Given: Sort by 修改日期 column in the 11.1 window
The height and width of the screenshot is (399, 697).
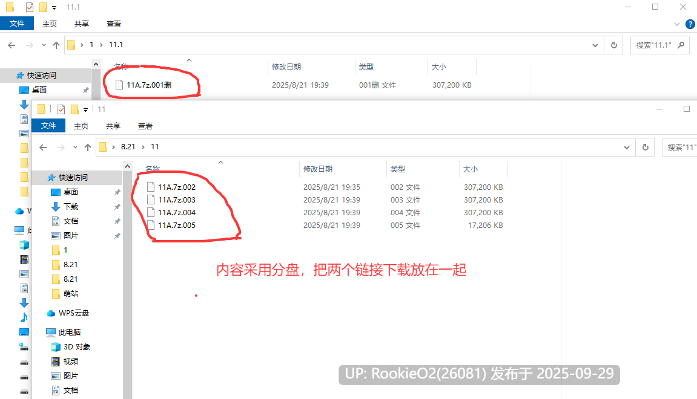Looking at the screenshot, I should (x=286, y=67).
